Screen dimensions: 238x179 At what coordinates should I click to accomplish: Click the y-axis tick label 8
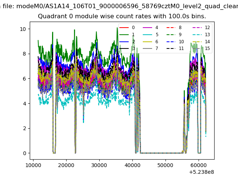click(25, 54)
